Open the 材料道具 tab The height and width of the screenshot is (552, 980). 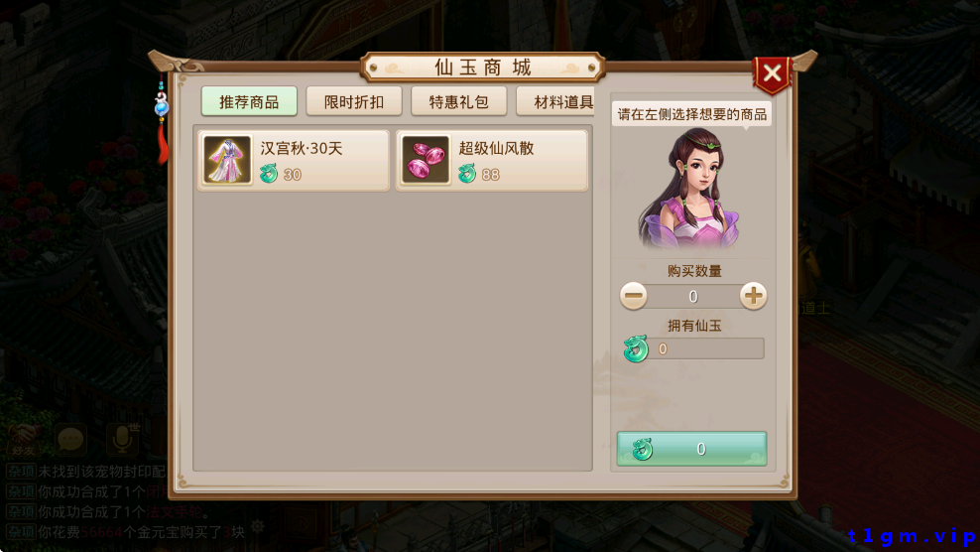(555, 101)
